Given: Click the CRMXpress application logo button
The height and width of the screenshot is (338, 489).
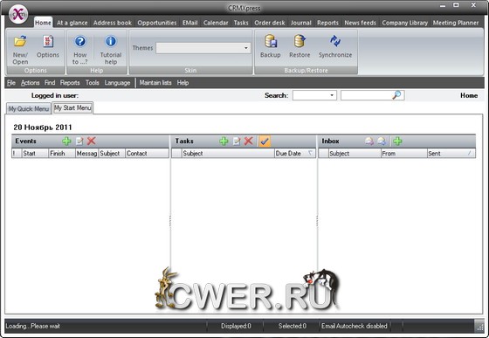Looking at the screenshot, I should (18, 14).
